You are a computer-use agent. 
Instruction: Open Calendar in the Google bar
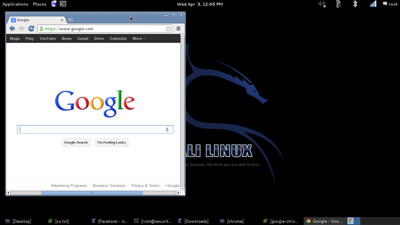(118, 38)
